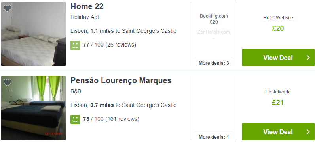Viewport: 315px width, 142px height.
Task: Open Pensão Lourenço Marques room photo
Action: (33, 108)
